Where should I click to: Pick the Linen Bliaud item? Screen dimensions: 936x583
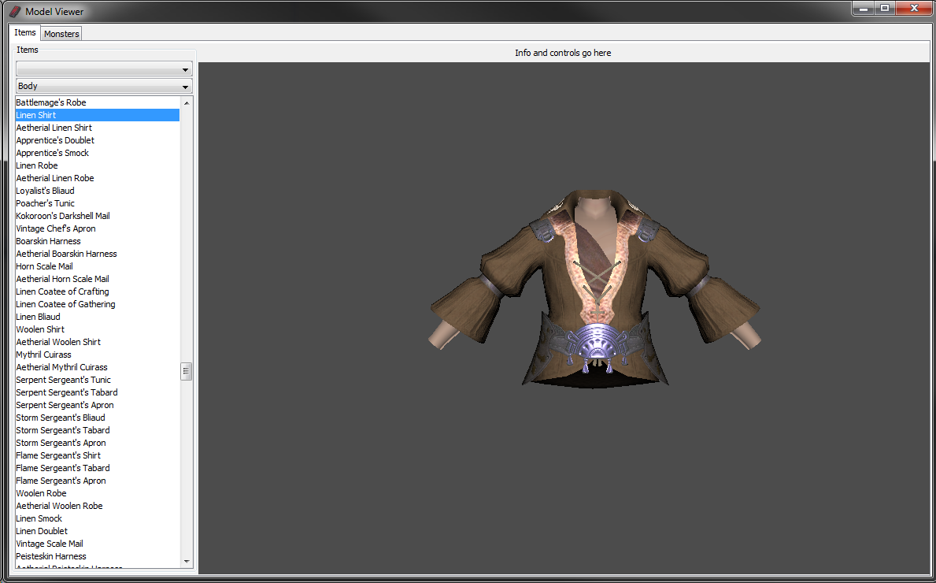98,317
